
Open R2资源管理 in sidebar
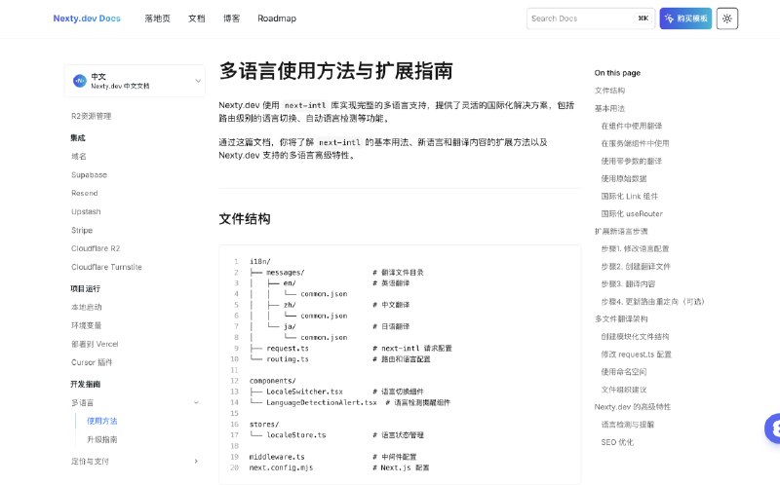click(x=91, y=116)
